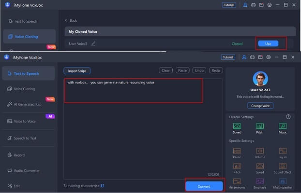Click the User Voice3 row name

pyautogui.click(x=78, y=44)
